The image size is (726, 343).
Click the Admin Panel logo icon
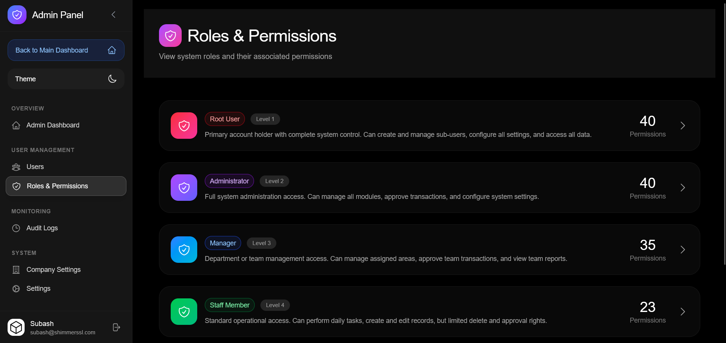tap(17, 15)
